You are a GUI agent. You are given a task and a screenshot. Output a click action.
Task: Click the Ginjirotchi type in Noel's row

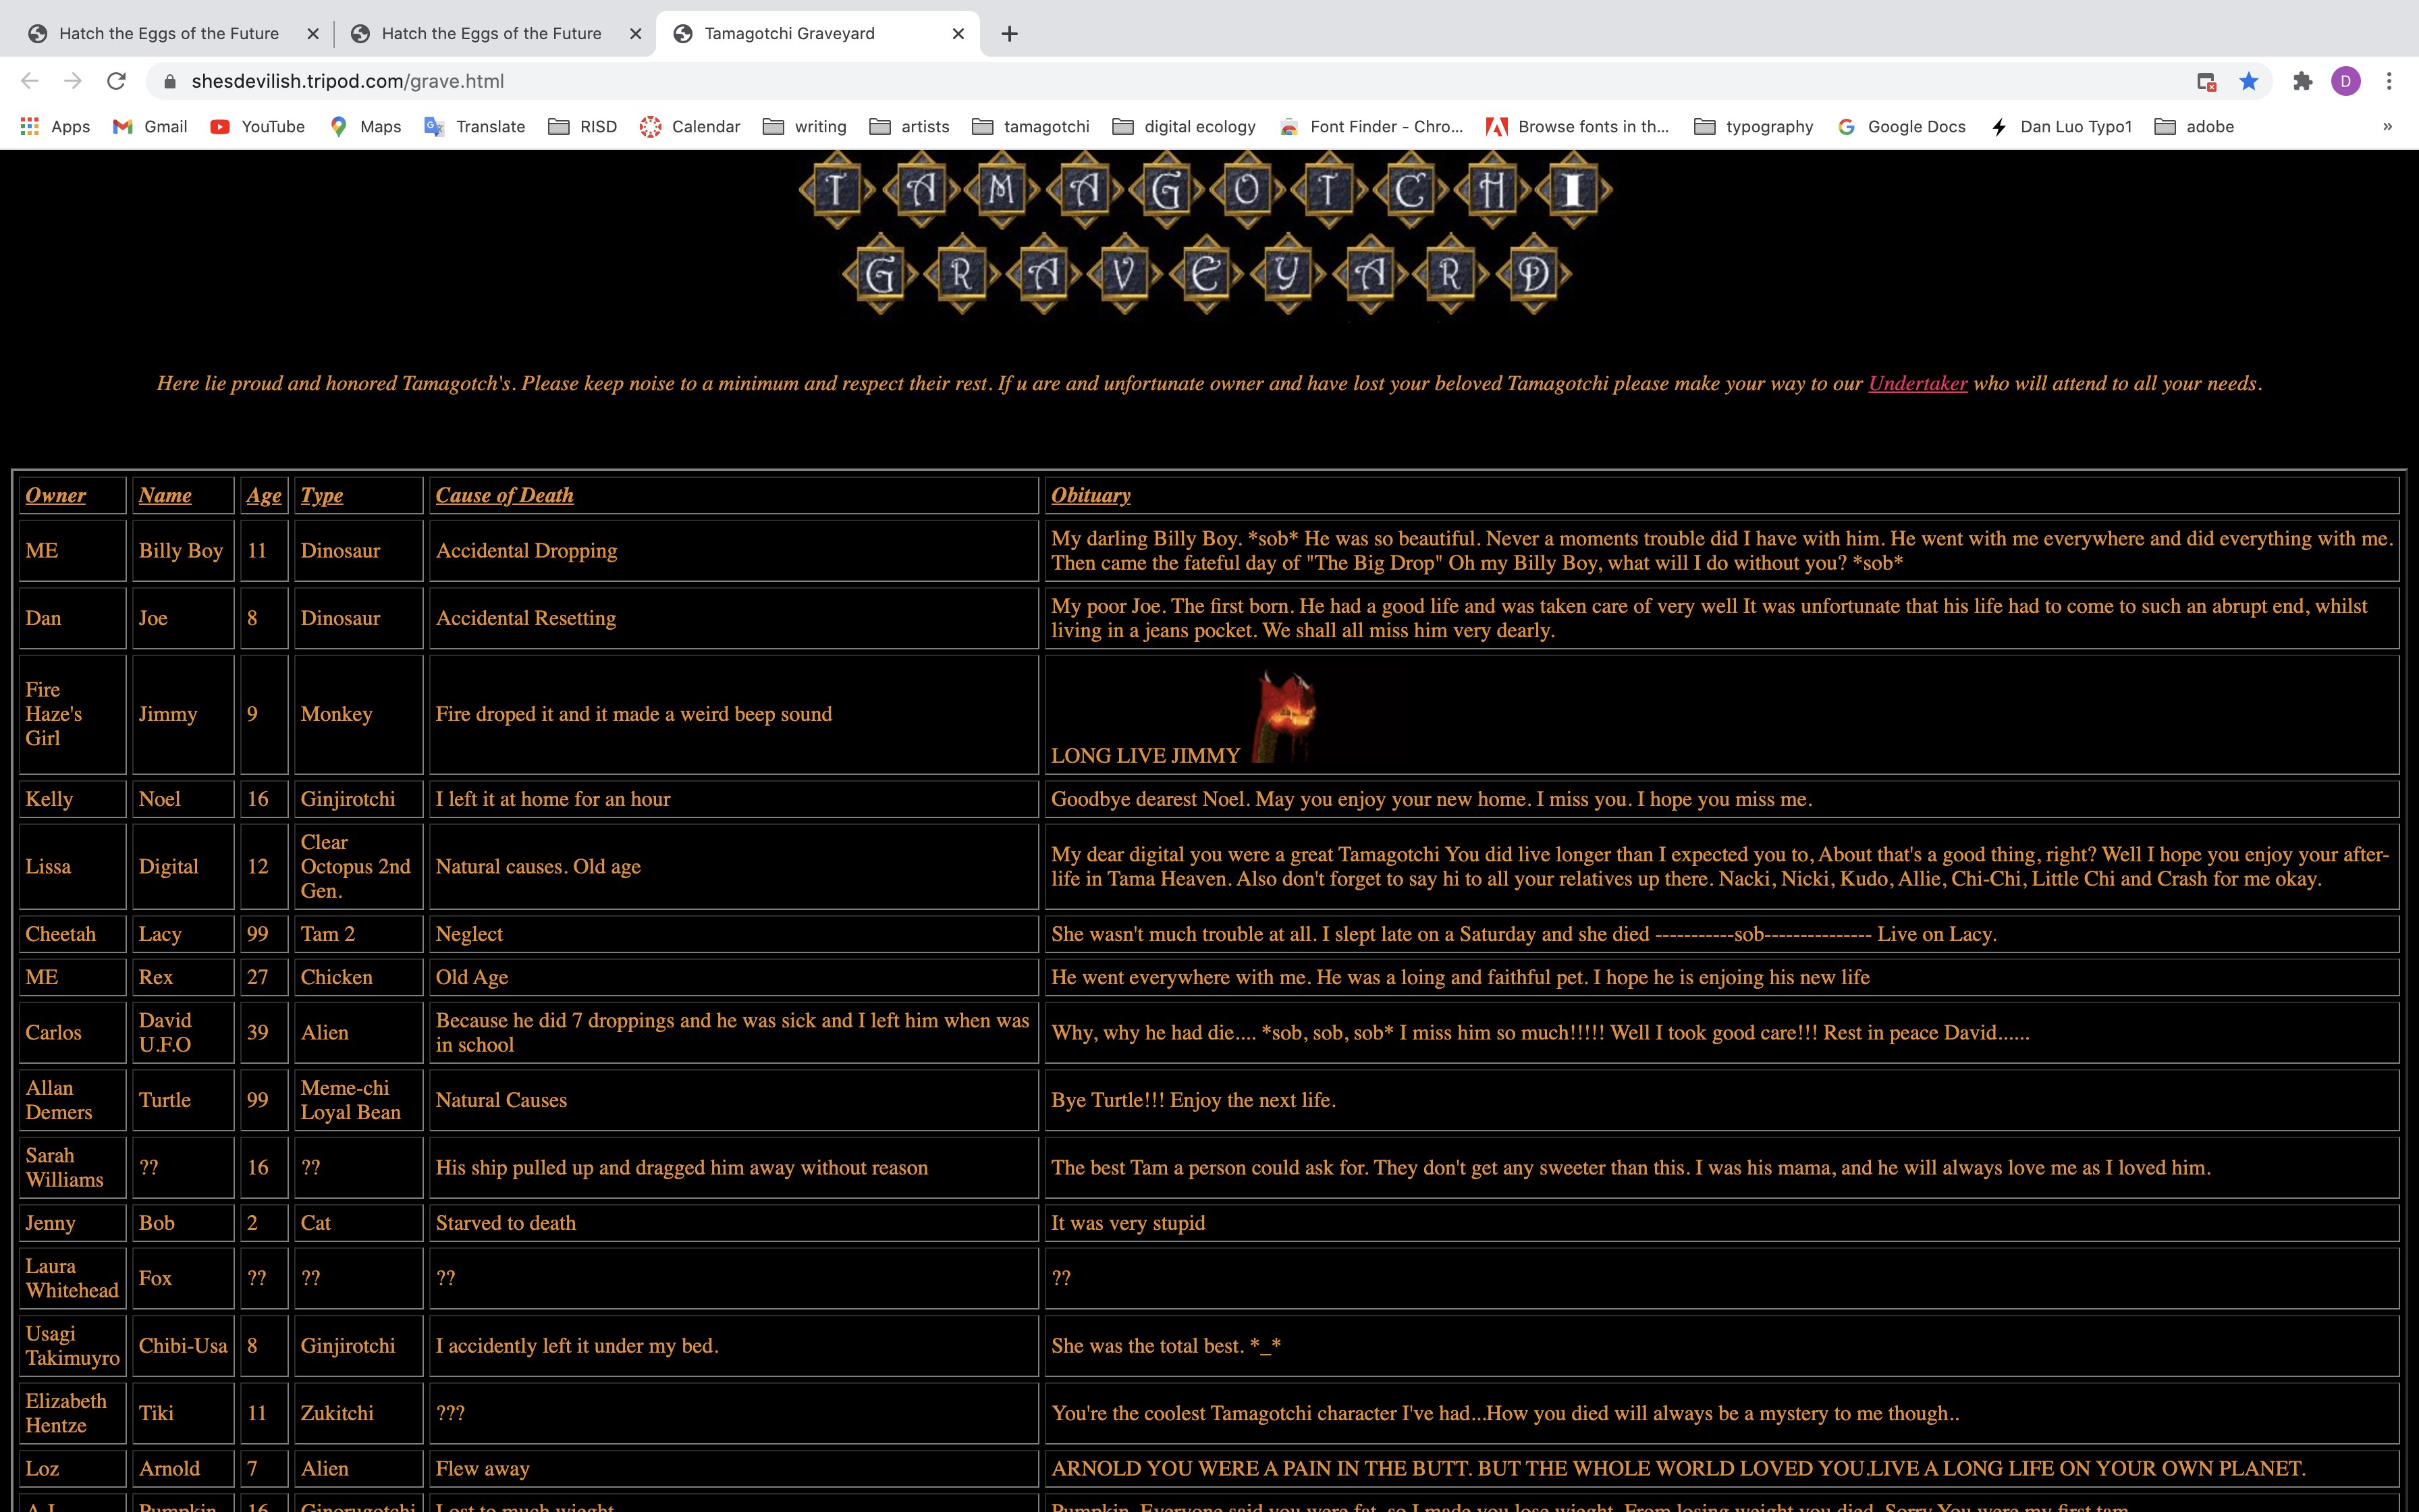pyautogui.click(x=359, y=799)
